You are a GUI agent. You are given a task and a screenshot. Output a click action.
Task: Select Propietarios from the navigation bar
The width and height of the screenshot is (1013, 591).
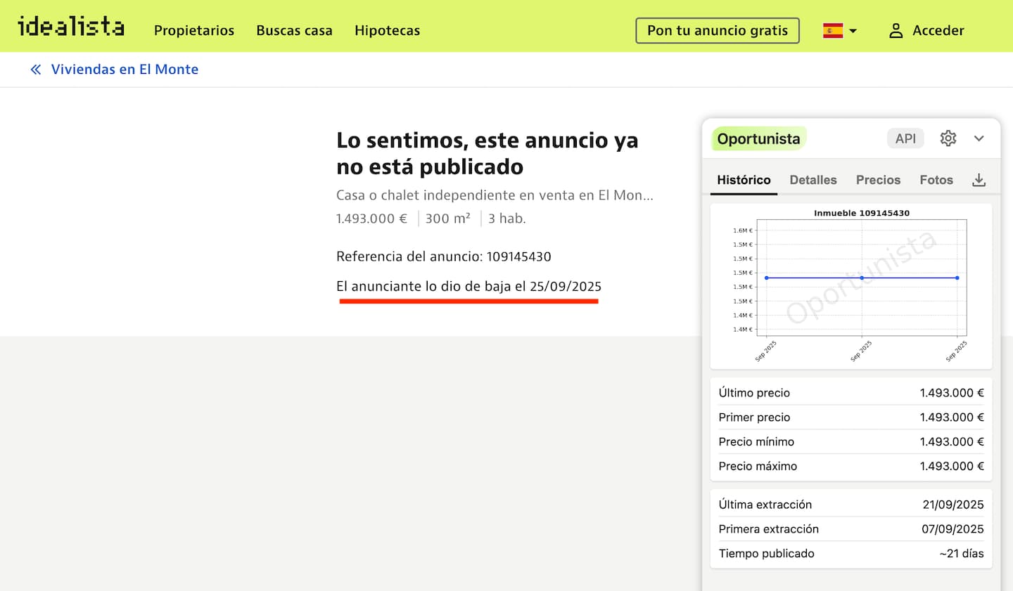click(194, 30)
